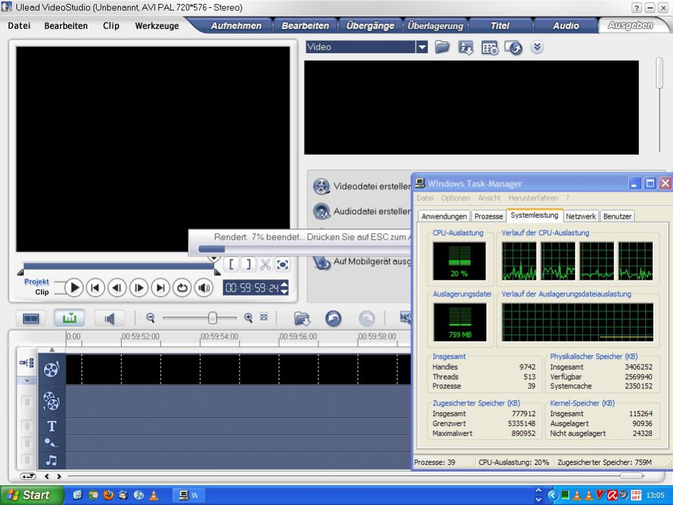673x505 pixels.
Task: Click the scissors cut clip icon
Action: click(x=265, y=264)
